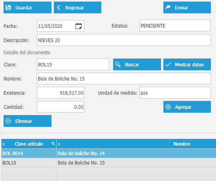The image size is (216, 181).
Task: Click the Nombre column header
Action: (182, 144)
